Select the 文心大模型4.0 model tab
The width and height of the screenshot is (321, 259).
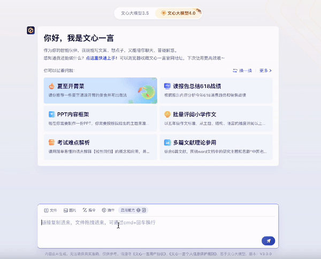(x=179, y=13)
